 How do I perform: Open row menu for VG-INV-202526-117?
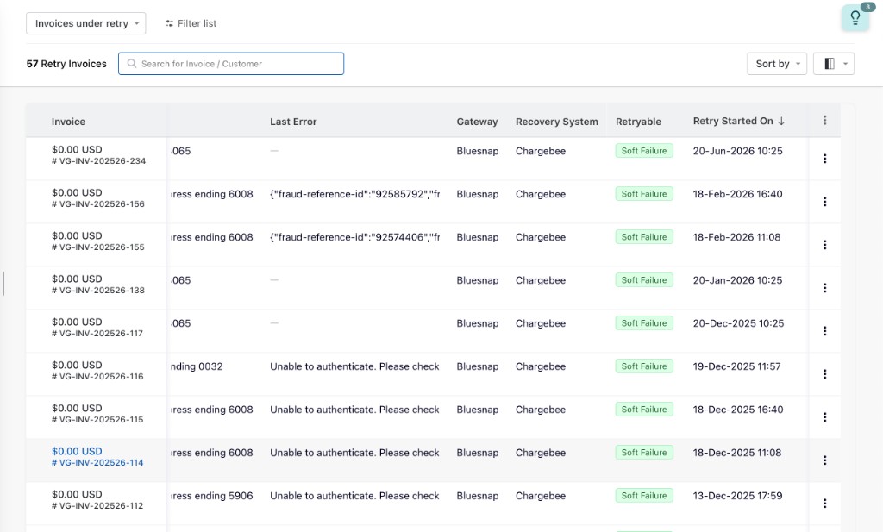click(x=824, y=331)
